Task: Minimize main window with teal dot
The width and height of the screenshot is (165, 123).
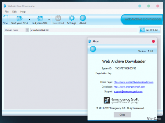Action: (x=140, y=6)
